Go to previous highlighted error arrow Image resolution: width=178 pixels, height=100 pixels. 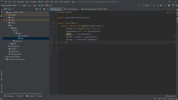point(172,12)
